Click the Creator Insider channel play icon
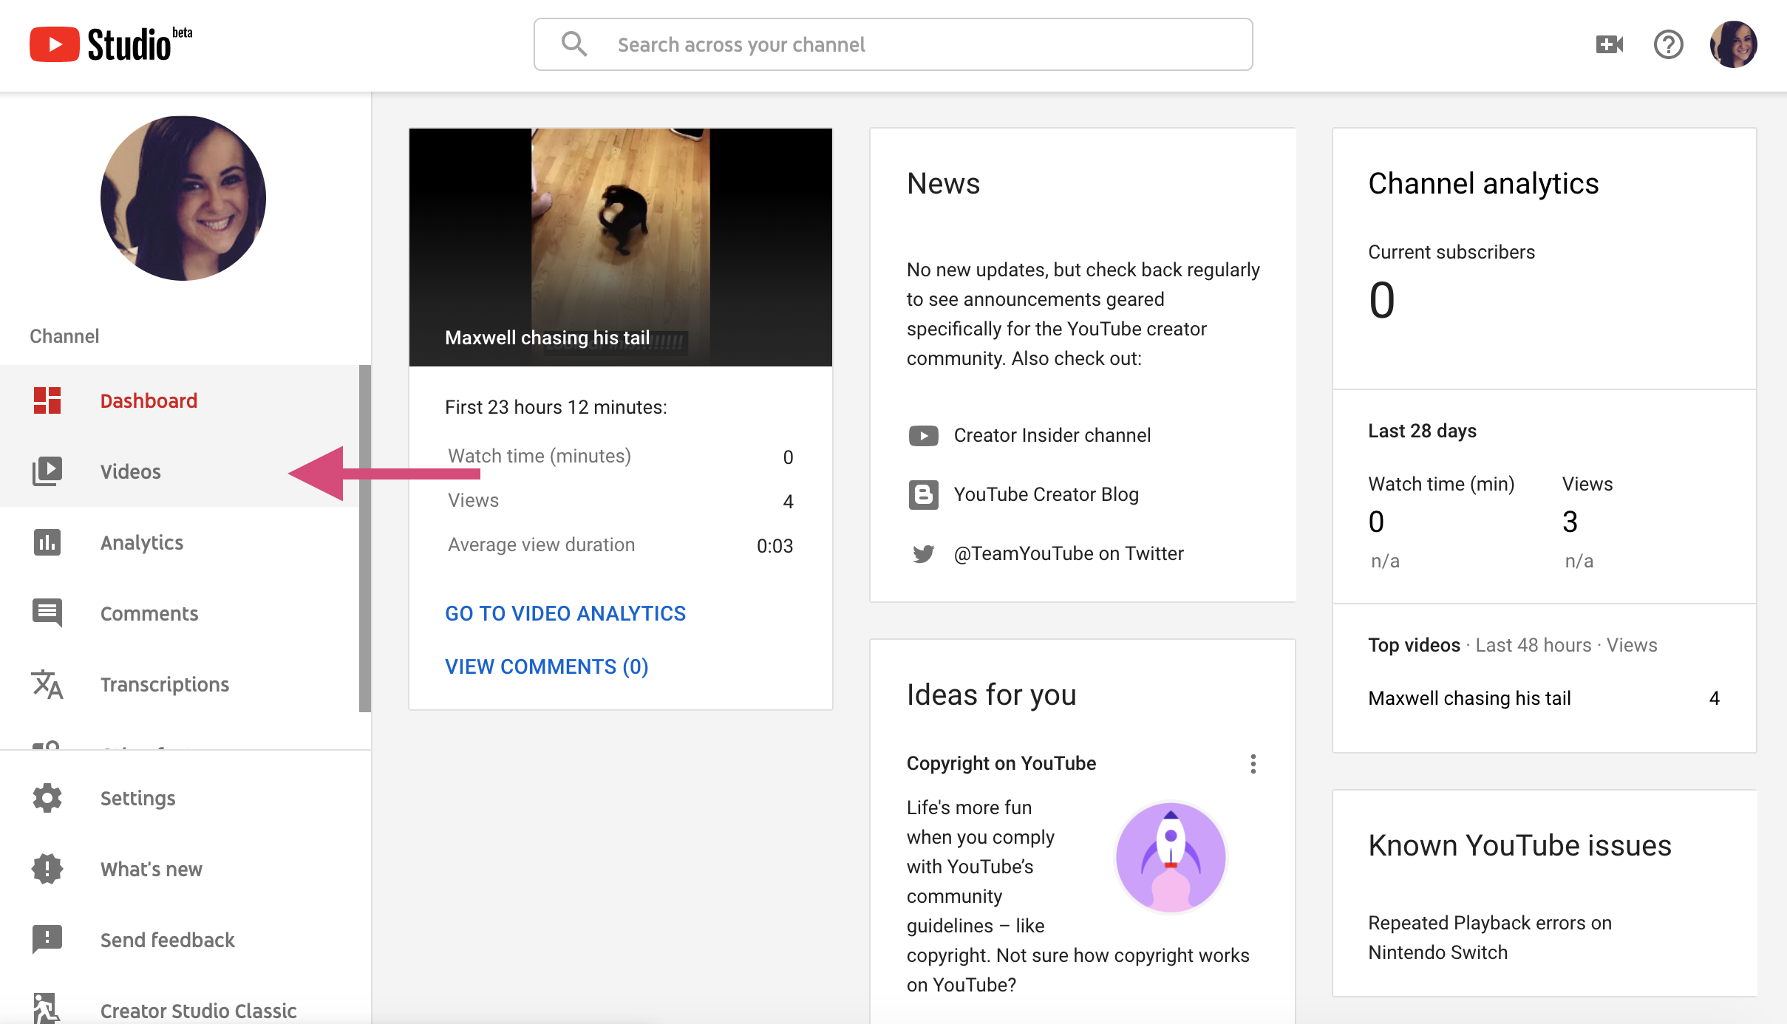1787x1024 pixels. (923, 435)
